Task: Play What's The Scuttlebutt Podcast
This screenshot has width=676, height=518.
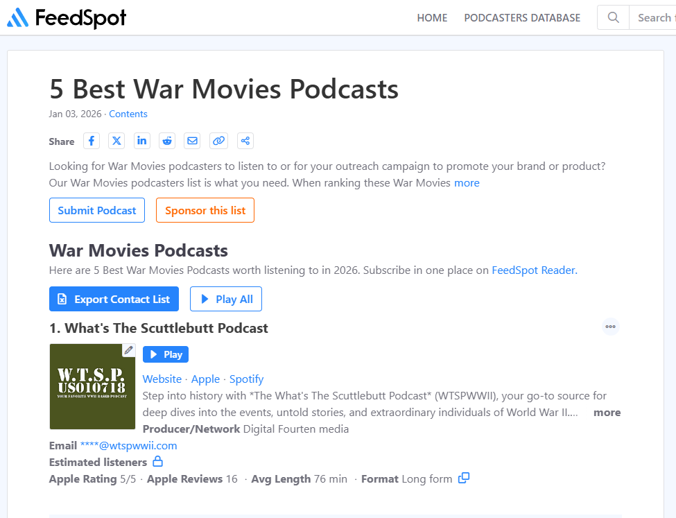Action: 166,354
